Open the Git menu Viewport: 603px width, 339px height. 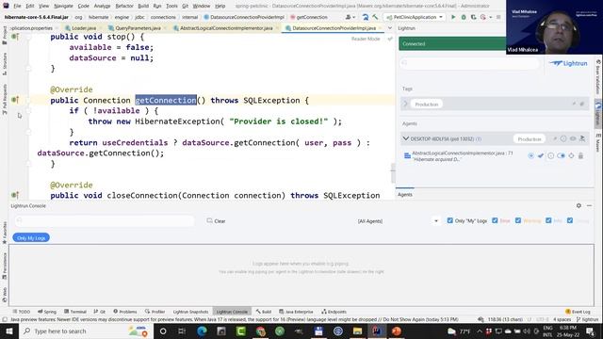coord(185,6)
